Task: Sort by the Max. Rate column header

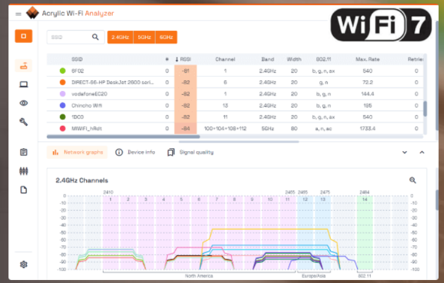Action: pos(367,60)
